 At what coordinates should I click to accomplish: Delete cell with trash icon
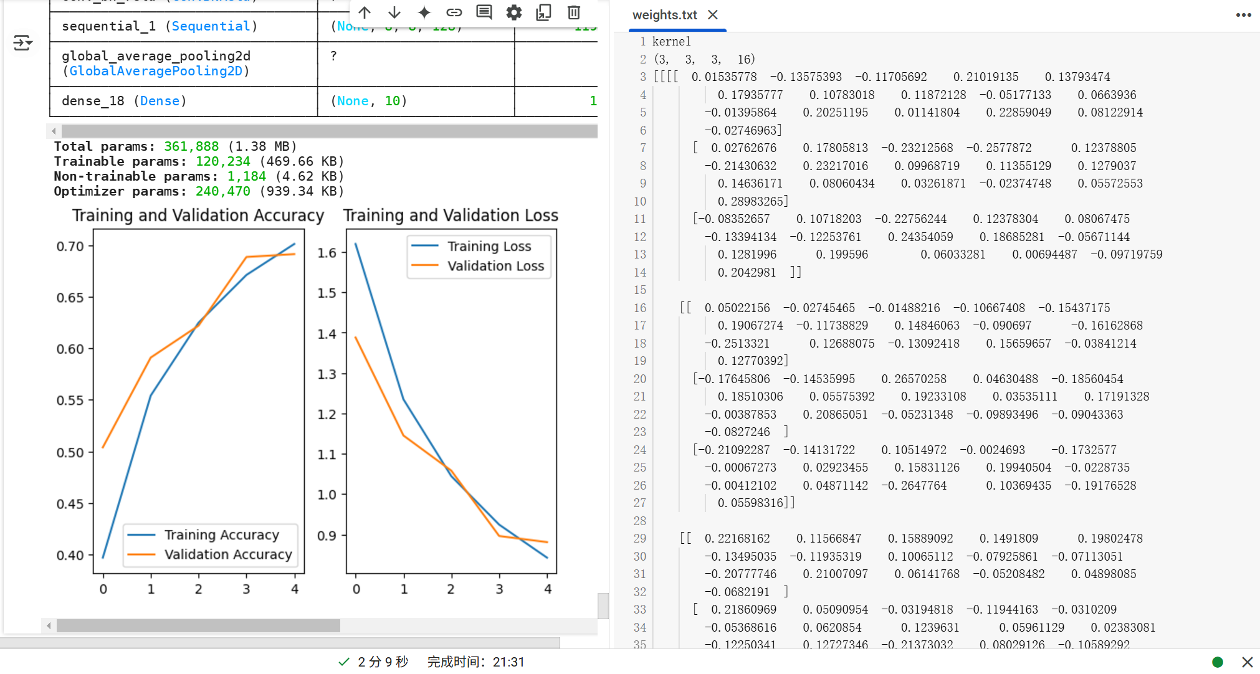point(574,12)
